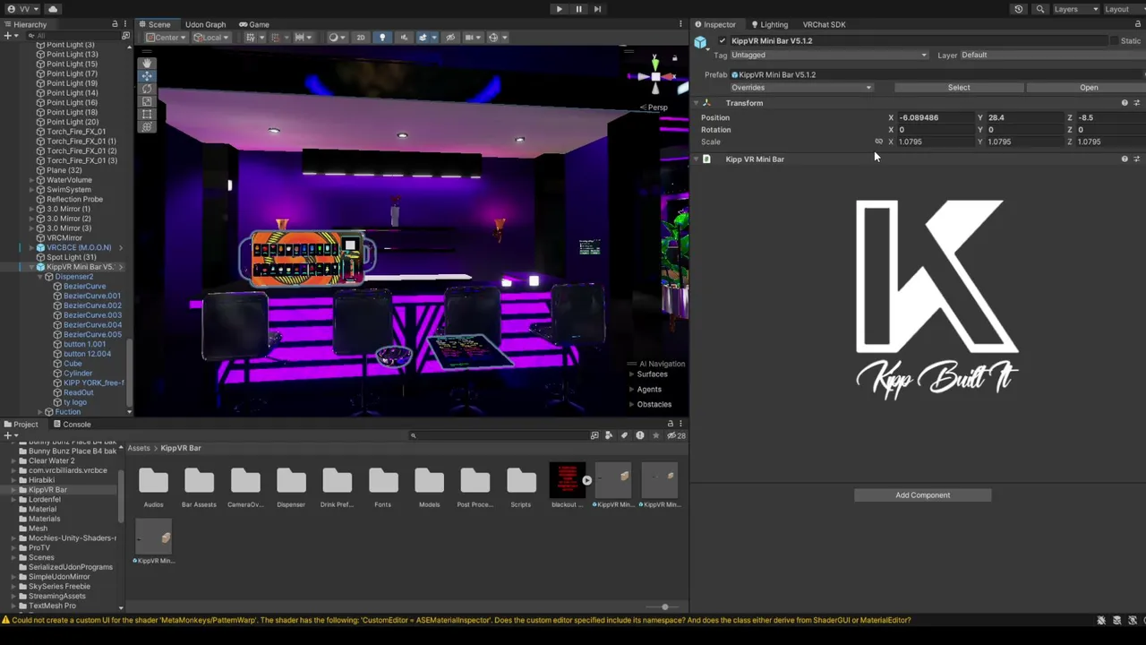1146x645 pixels.
Task: Open the VRChat SDK tab
Action: click(824, 24)
